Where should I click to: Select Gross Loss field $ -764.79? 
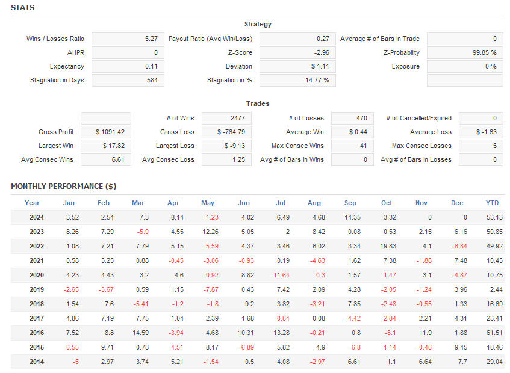[x=226, y=132]
